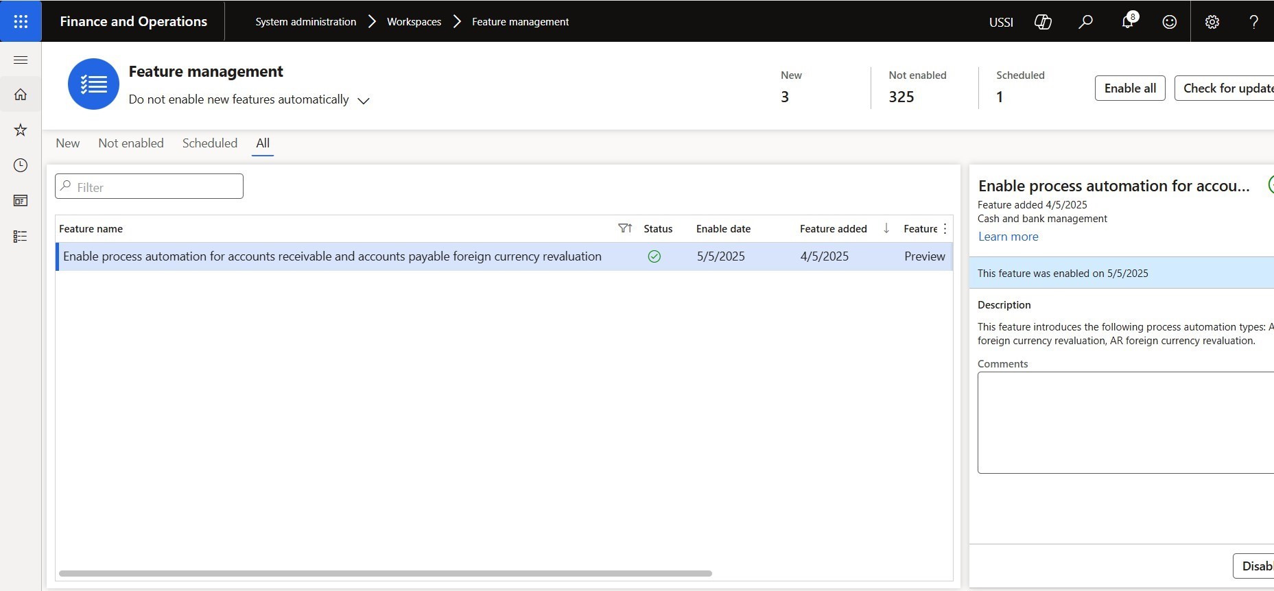Image resolution: width=1274 pixels, height=591 pixels.
Task: Expand Workspaces breadcrumb chevron
Action: tap(457, 22)
